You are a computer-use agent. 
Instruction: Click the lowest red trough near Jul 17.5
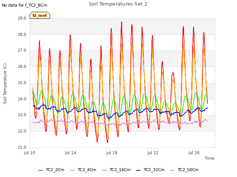point(107,142)
